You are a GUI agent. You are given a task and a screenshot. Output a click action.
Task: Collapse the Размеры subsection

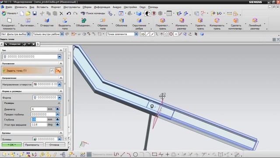click(59, 103)
